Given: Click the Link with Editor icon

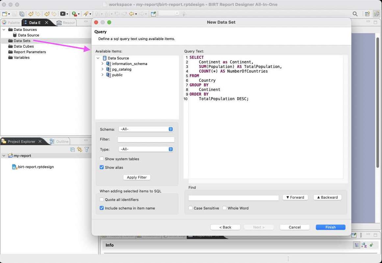Looking at the screenshot, I should (x=79, y=149).
